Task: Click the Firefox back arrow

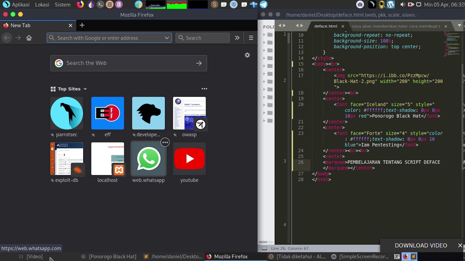Action: [7, 38]
